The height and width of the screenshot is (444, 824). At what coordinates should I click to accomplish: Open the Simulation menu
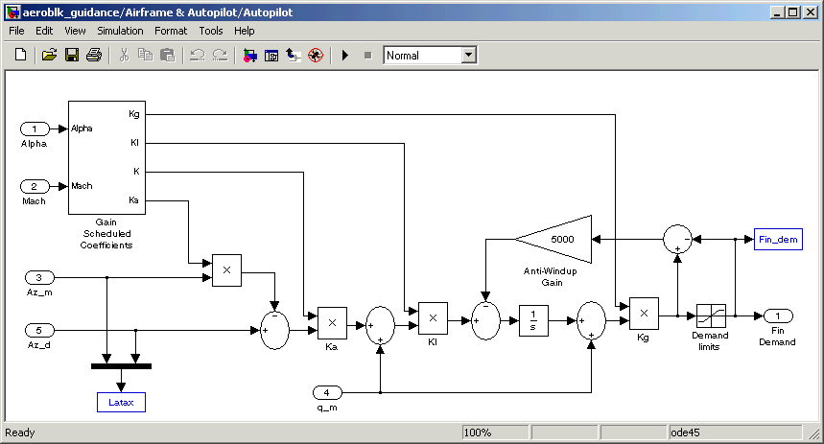click(x=120, y=31)
